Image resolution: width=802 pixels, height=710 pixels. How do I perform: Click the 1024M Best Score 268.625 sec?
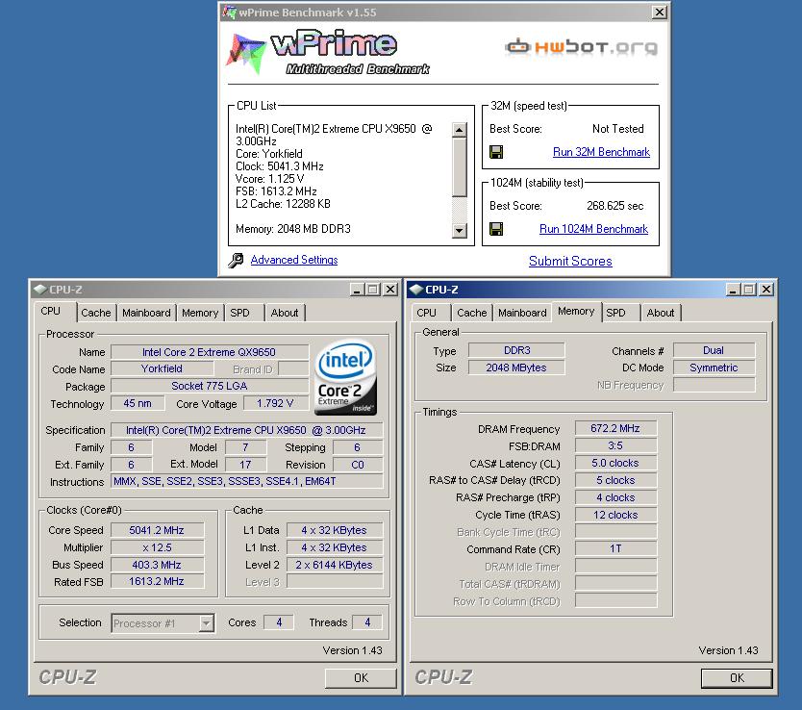[614, 206]
